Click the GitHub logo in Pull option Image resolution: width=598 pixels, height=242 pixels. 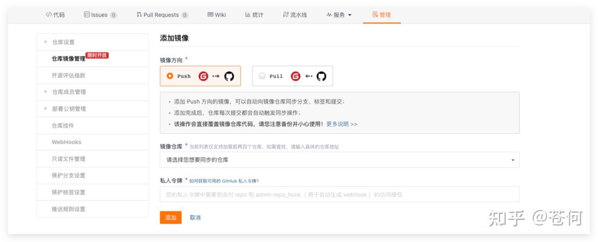coord(321,76)
